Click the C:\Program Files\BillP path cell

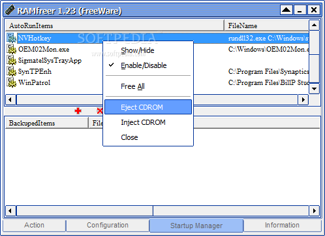click(268, 83)
